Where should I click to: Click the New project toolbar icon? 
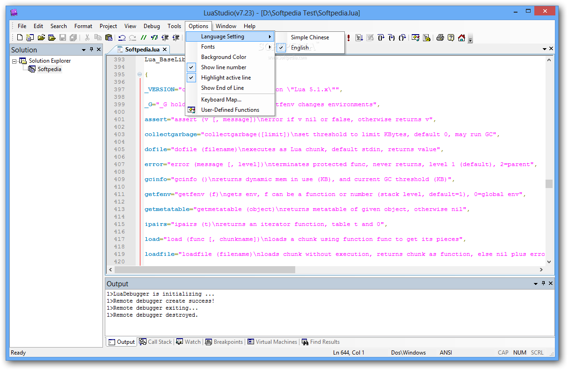30,37
